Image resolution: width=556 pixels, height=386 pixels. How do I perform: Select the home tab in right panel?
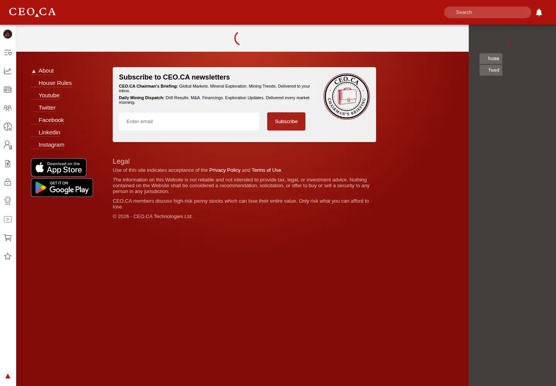click(491, 59)
